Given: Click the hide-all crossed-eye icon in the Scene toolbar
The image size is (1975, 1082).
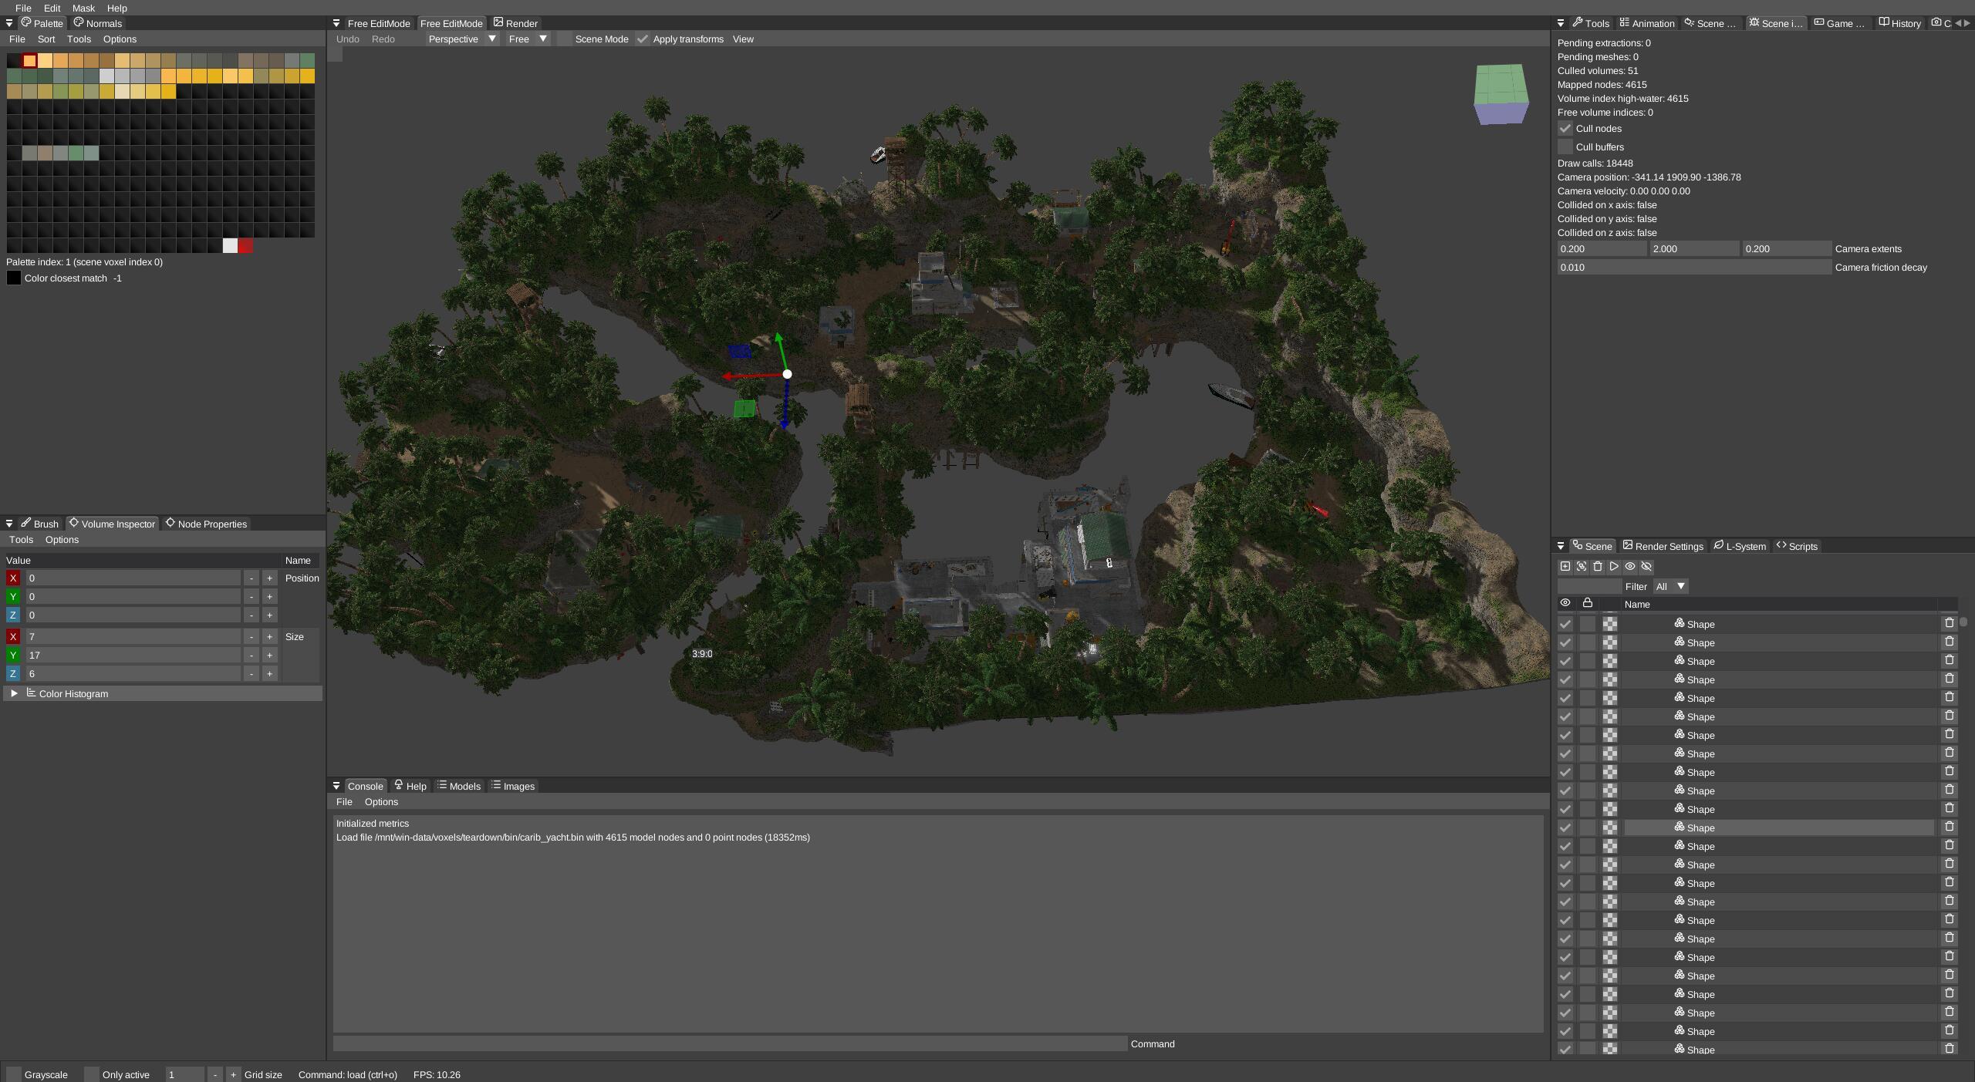Looking at the screenshot, I should [1646, 566].
